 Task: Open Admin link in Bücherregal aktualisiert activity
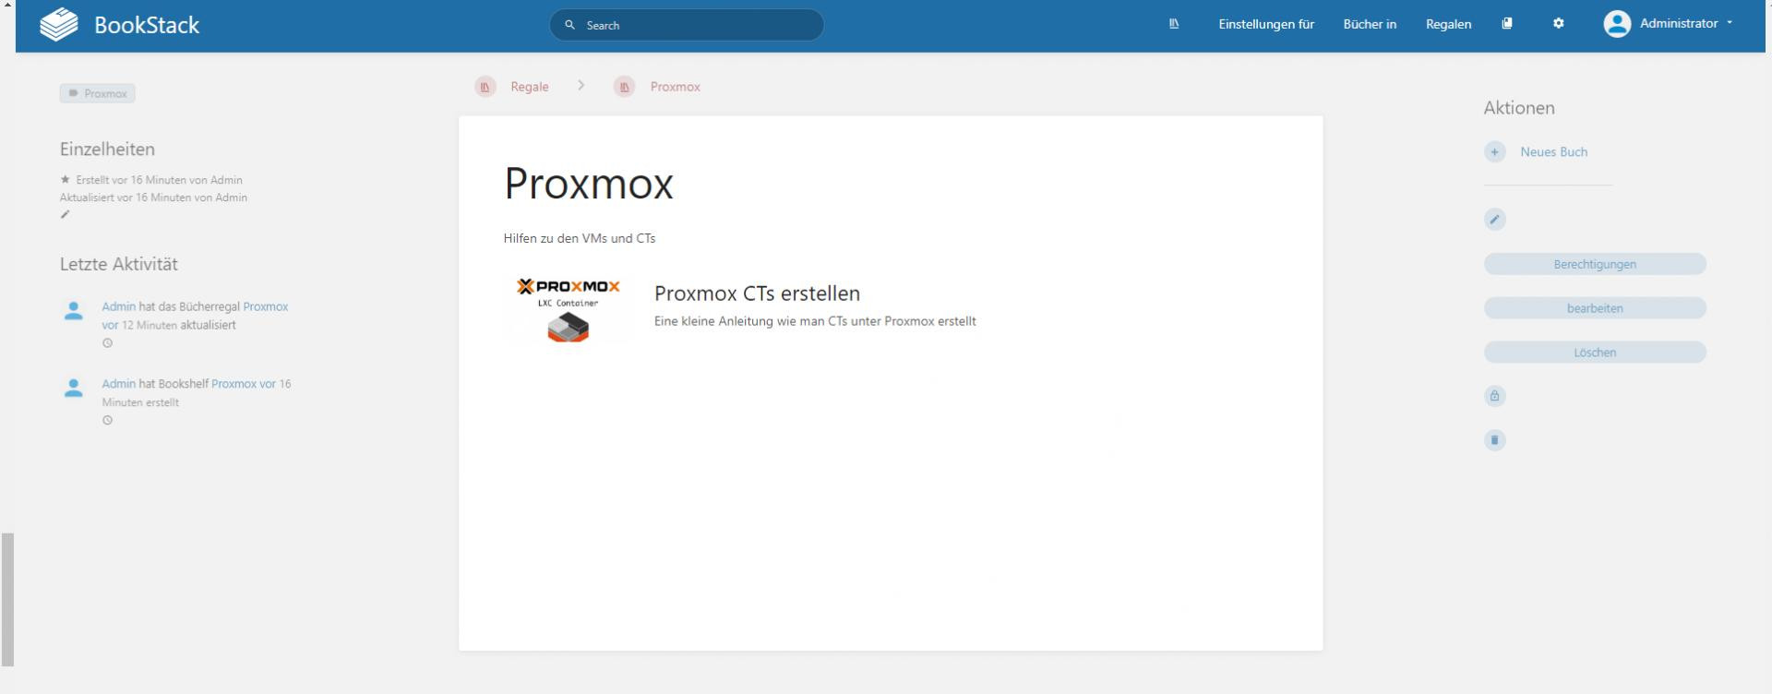point(118,306)
